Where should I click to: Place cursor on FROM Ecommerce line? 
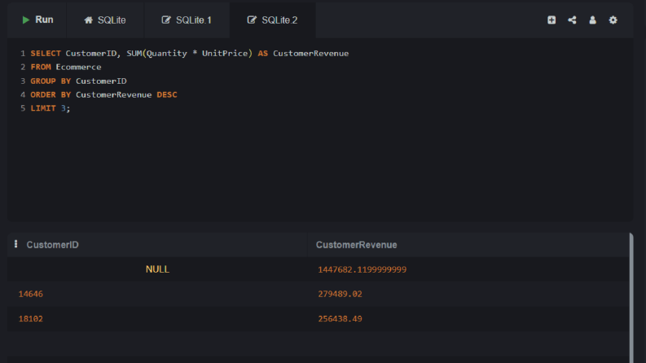pos(66,67)
